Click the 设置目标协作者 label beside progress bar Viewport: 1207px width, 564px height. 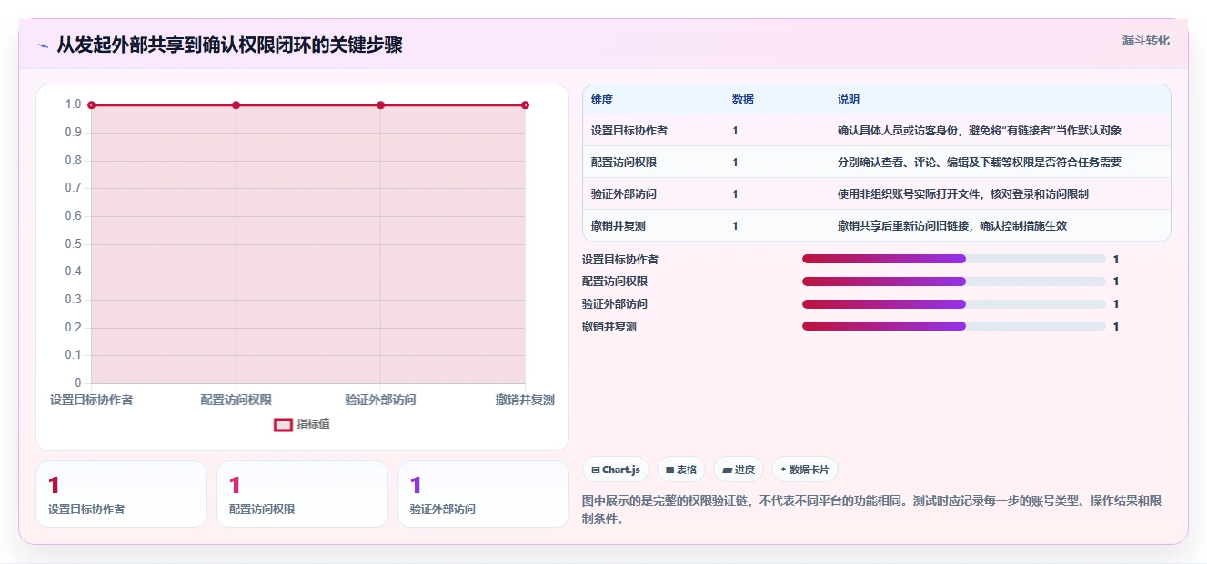[x=620, y=259]
